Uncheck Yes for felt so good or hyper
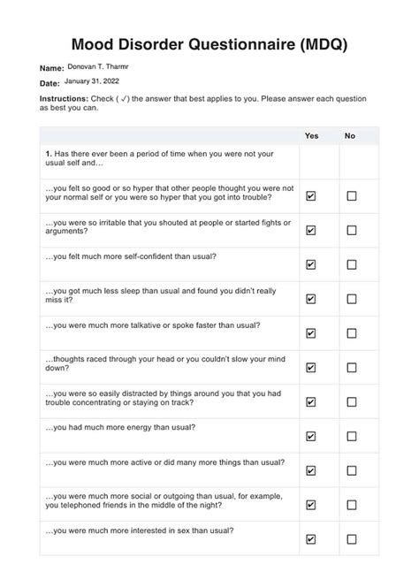 tap(310, 196)
